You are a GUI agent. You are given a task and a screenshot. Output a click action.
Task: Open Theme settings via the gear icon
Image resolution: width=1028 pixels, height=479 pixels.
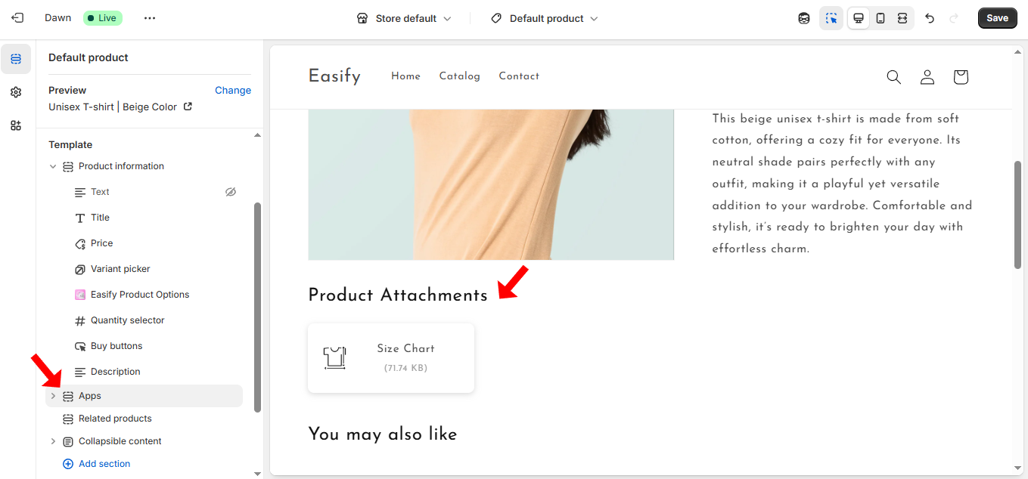tap(16, 91)
